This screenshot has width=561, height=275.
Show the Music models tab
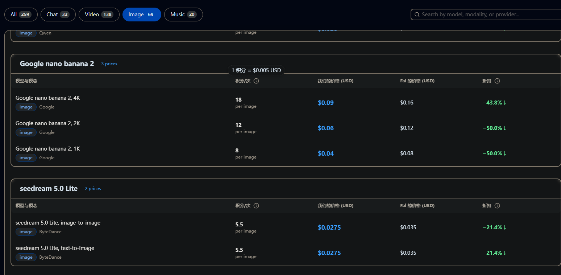click(183, 15)
